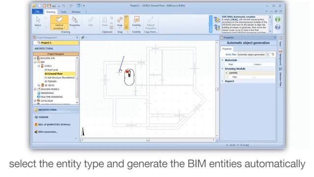The height and width of the screenshot is (177, 314).
Task: Open the Visibility tool
Action: pyautogui.click(x=136, y=22)
